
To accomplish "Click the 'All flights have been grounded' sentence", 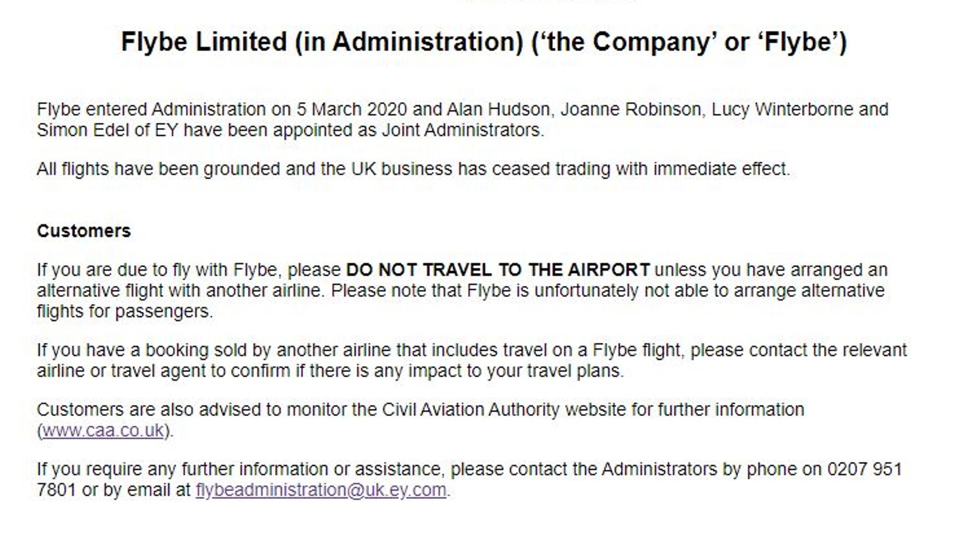I will click(x=413, y=169).
